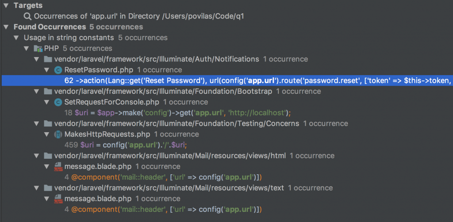Image resolution: width=453 pixels, height=222 pixels.
Task: Click the MakesHttpRequests.php trait icon
Action: (58, 134)
